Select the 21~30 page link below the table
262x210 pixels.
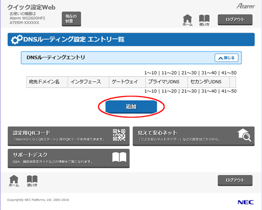189,91
